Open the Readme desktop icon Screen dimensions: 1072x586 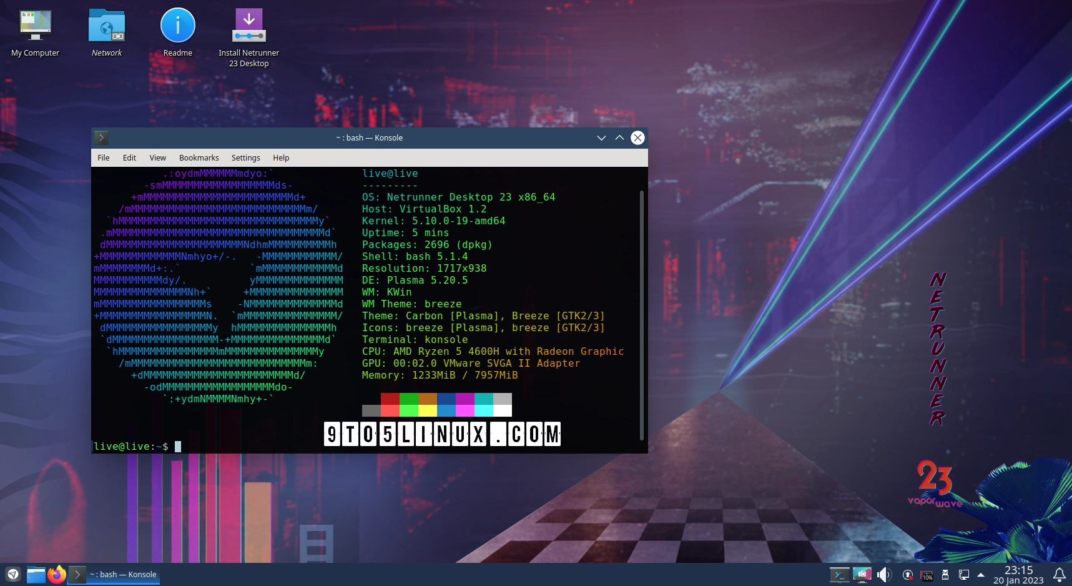[x=177, y=25]
